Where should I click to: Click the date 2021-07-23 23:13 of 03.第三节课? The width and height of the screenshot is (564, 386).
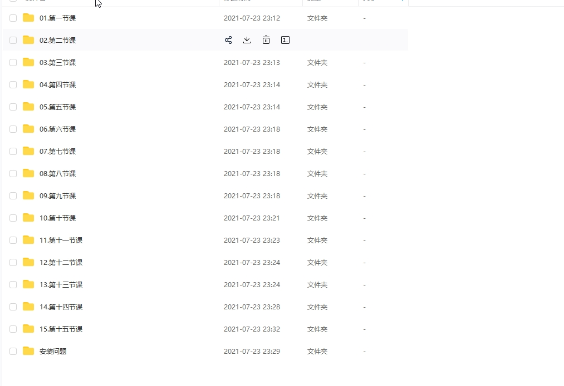pyautogui.click(x=252, y=63)
